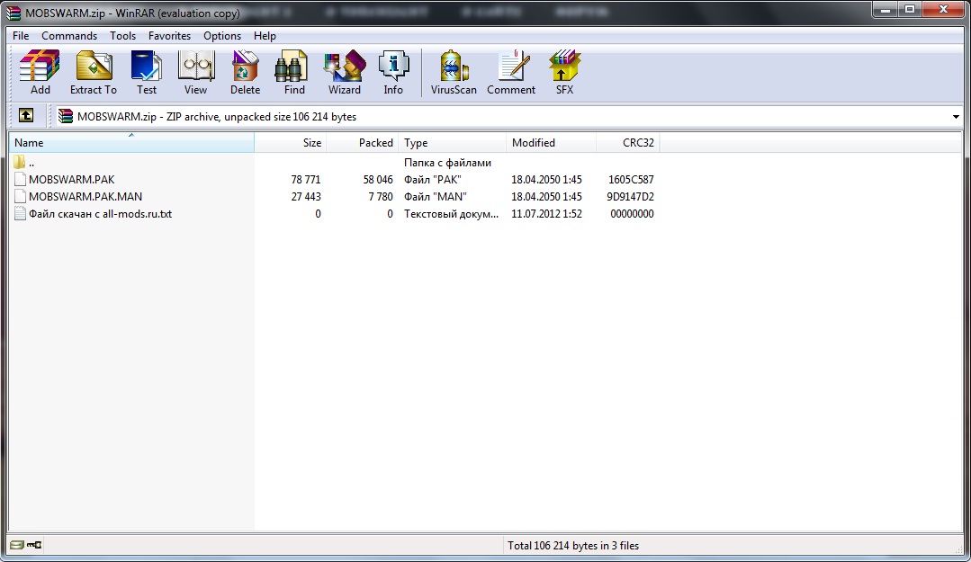
Task: Sort by Type column header
Action: [452, 143]
